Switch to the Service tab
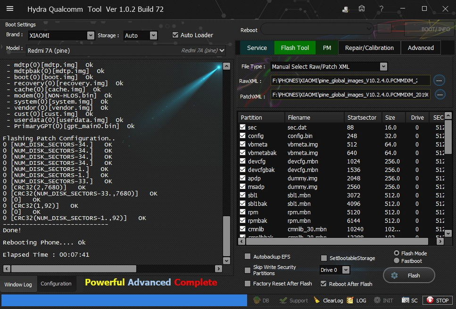The image size is (456, 309). (257, 48)
